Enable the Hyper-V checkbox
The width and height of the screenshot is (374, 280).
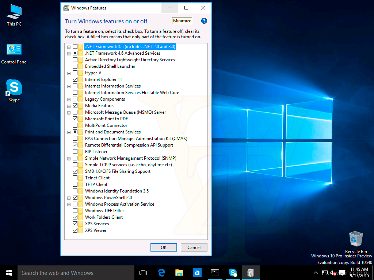75,73
